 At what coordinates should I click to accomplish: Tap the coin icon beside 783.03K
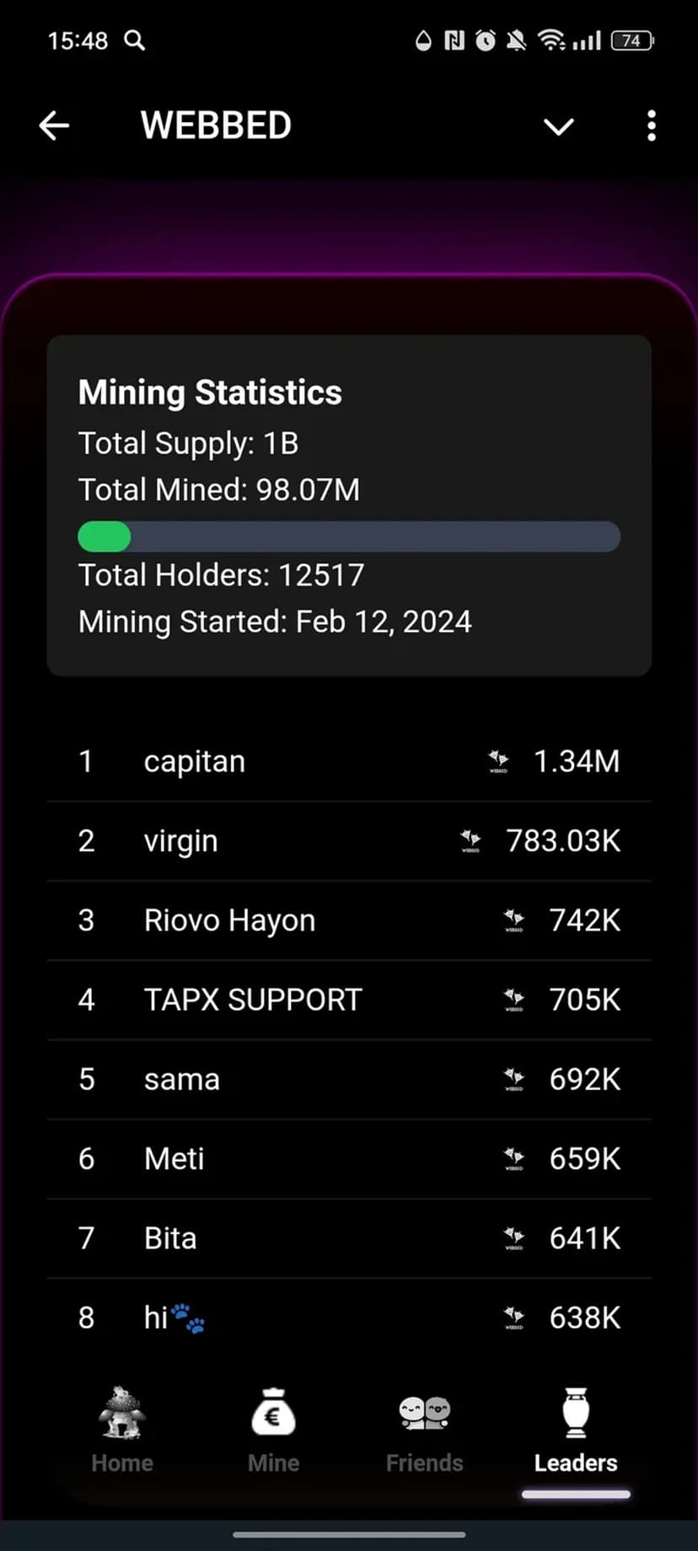(x=470, y=841)
